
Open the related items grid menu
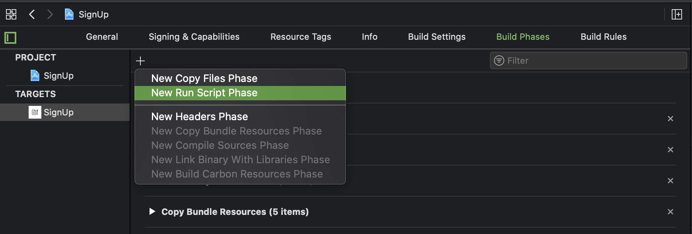pos(11,15)
